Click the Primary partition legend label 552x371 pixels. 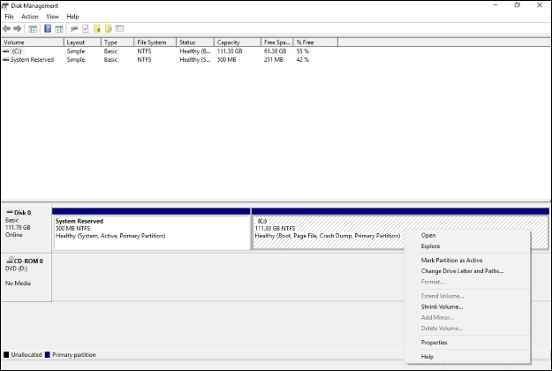pos(74,354)
